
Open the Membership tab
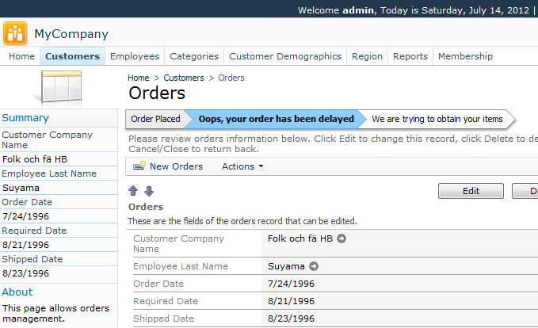coord(465,56)
